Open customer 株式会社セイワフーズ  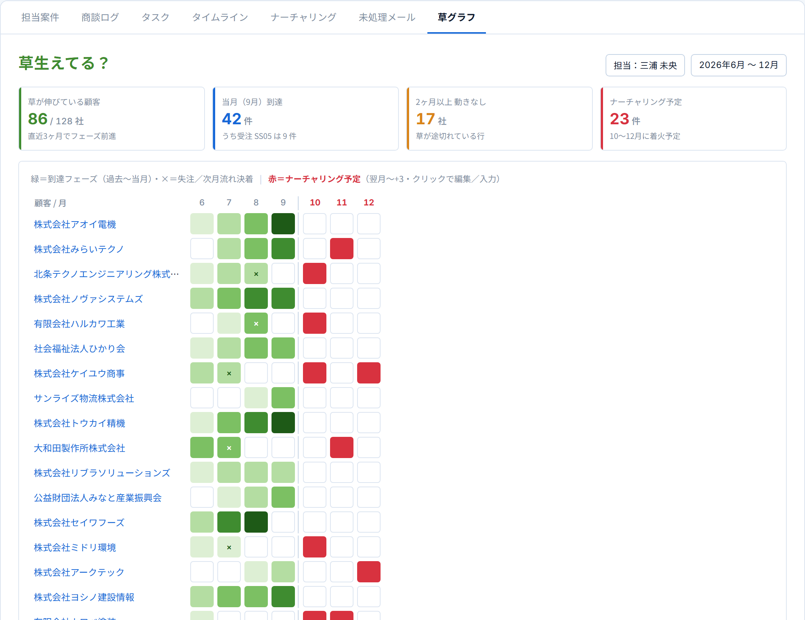[x=79, y=522]
